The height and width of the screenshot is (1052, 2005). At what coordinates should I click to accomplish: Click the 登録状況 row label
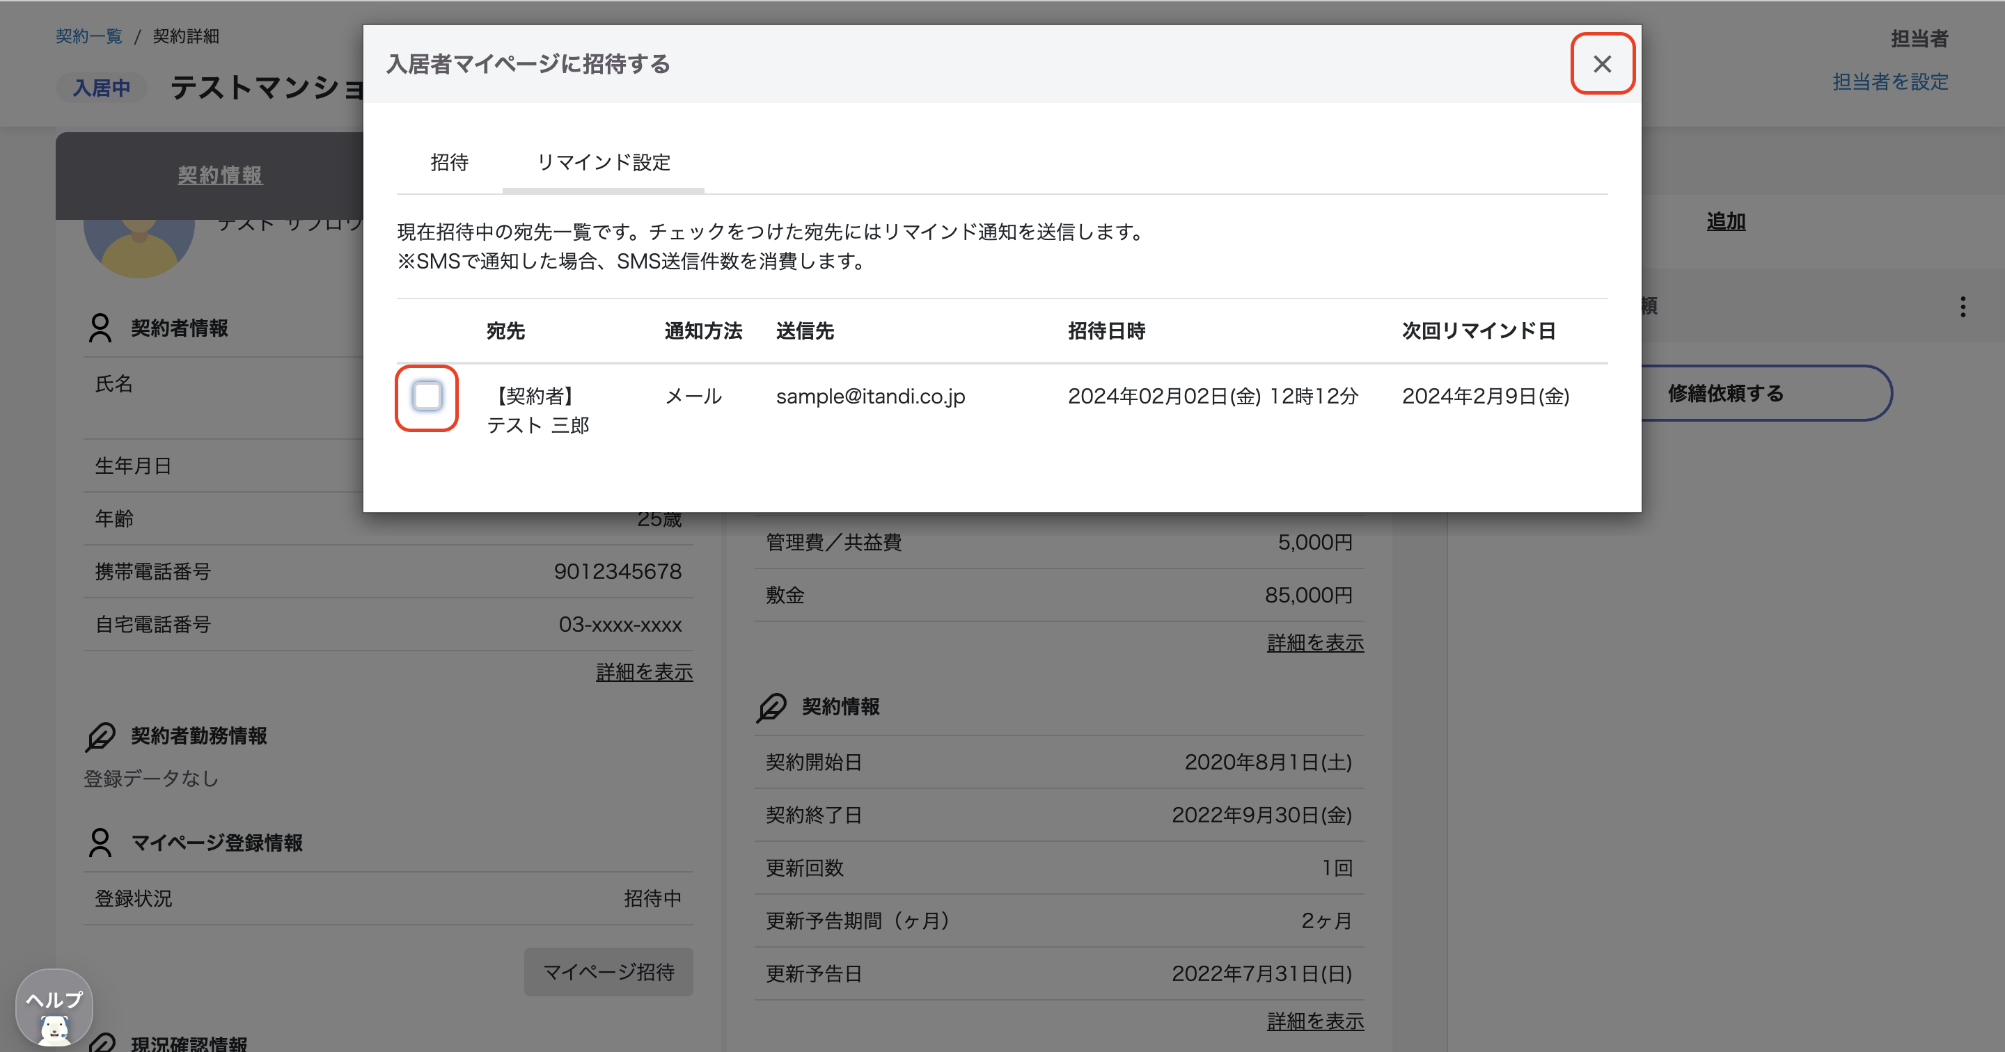tap(133, 899)
